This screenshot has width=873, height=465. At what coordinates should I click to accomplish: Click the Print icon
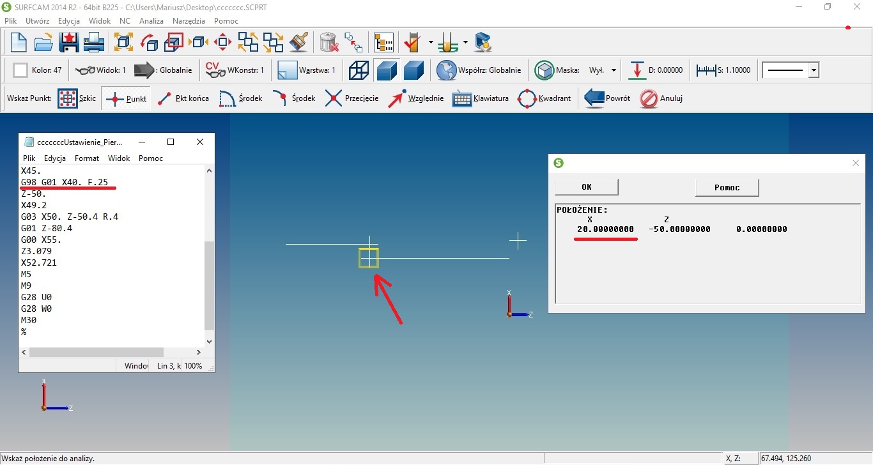click(x=94, y=43)
